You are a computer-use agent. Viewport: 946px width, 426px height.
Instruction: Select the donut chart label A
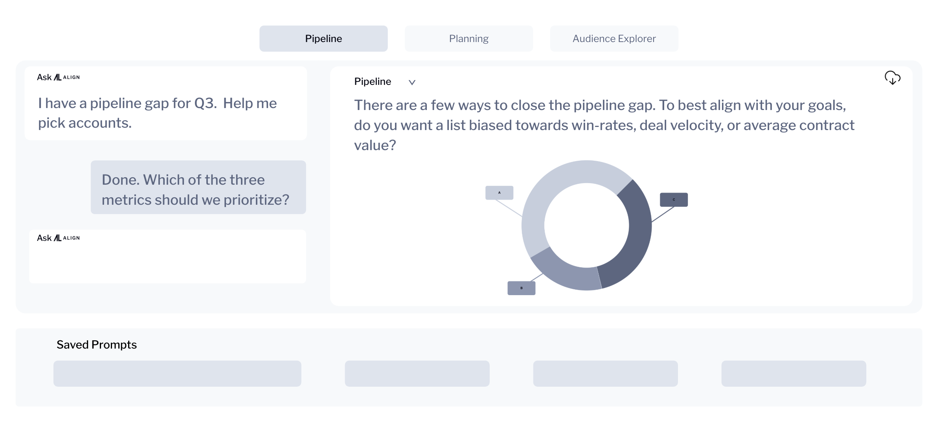(x=500, y=192)
